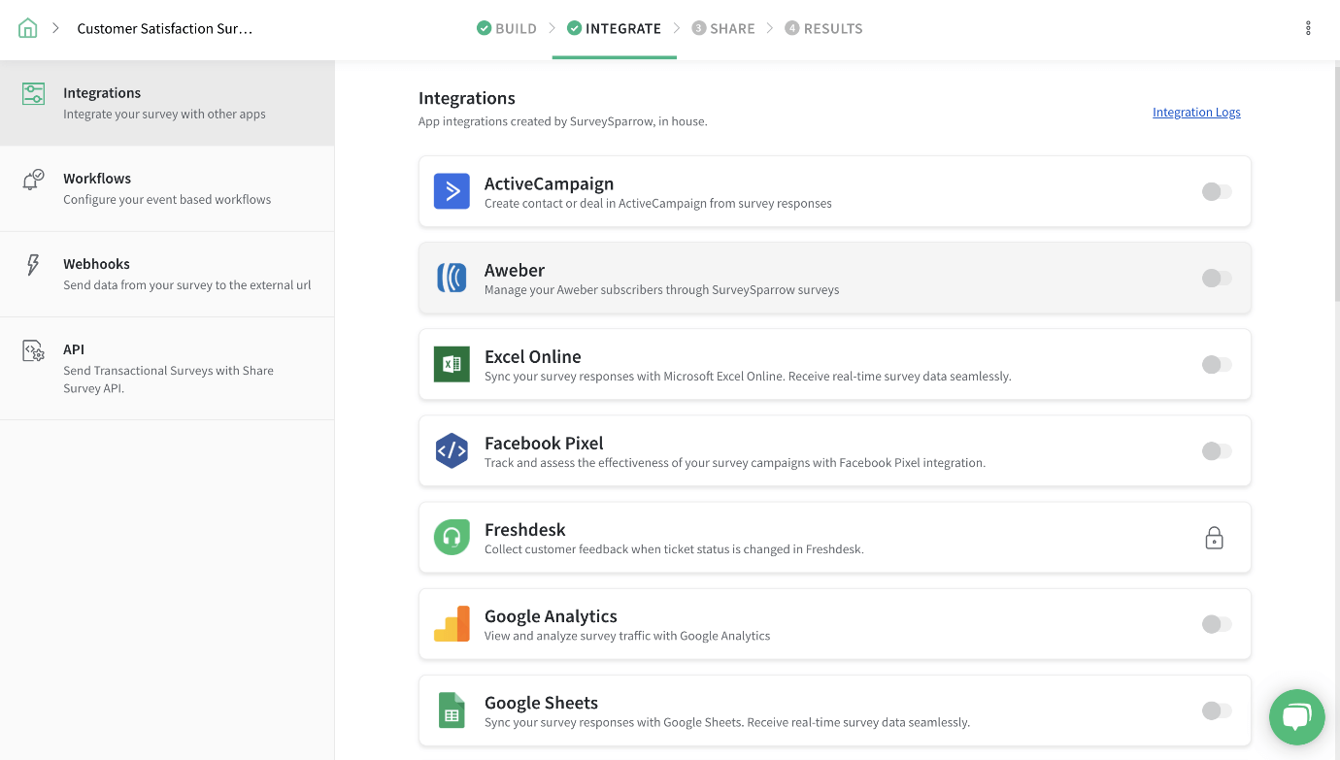Click the Customer Satisfaction Survey breadcrumb

(x=165, y=28)
